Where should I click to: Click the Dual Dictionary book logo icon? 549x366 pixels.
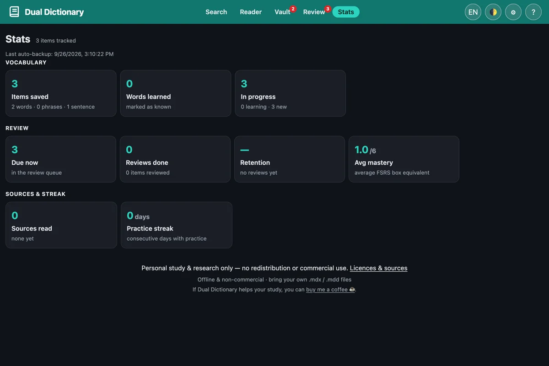tap(14, 12)
